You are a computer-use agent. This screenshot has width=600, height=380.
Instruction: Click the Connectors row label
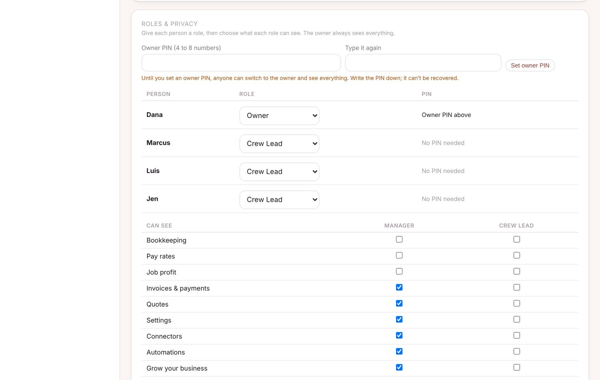click(164, 336)
